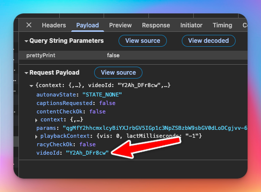Viewport: 261px width, 192px height.
Task: Switch to the Payload tab
Action: tap(88, 25)
